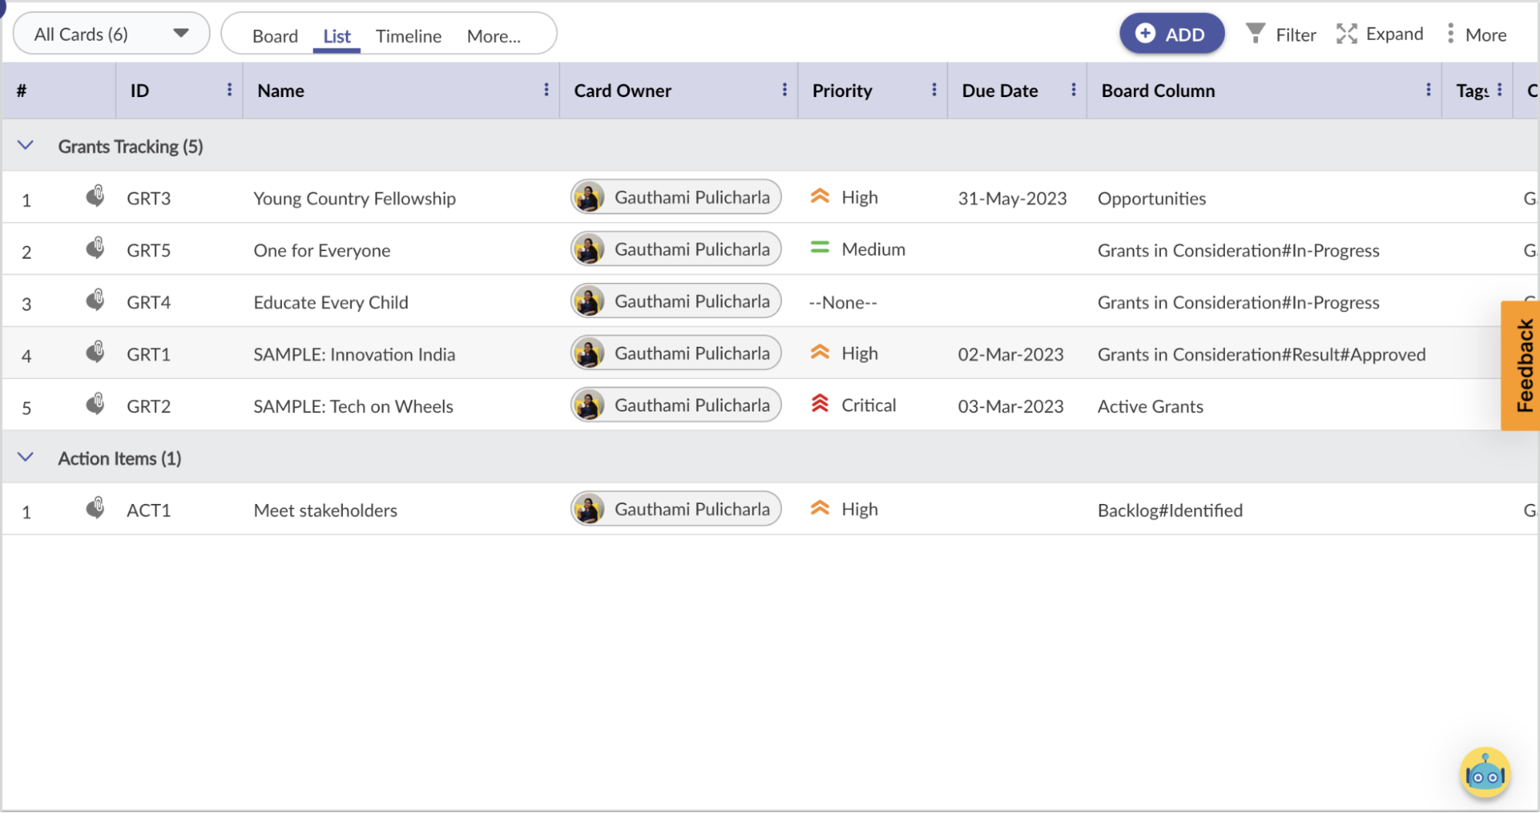Click the High priority icon on Young Country Fellowship
1540x813 pixels.
coord(820,196)
